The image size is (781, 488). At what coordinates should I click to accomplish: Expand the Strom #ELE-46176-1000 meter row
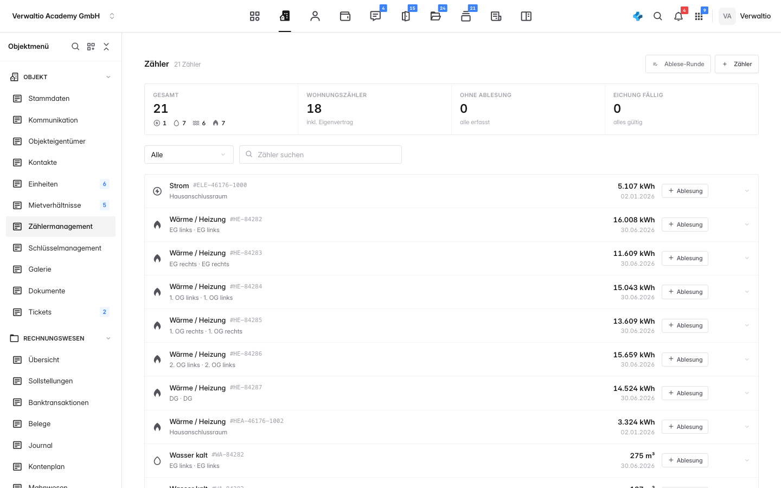coord(747,191)
